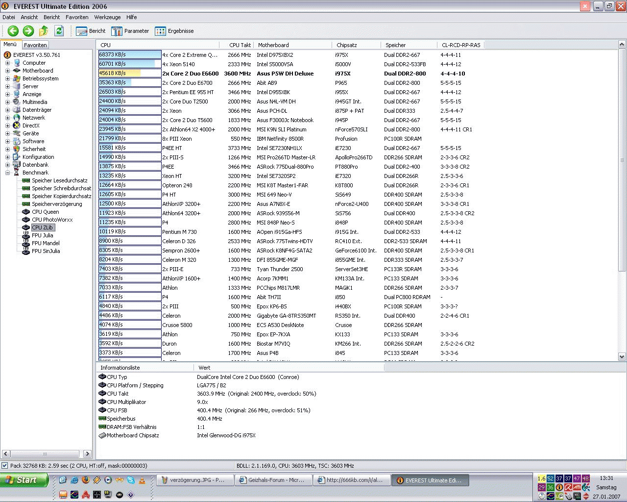627x502 pixels.
Task: Open the Favoriten menu in menu bar
Action: 77,17
